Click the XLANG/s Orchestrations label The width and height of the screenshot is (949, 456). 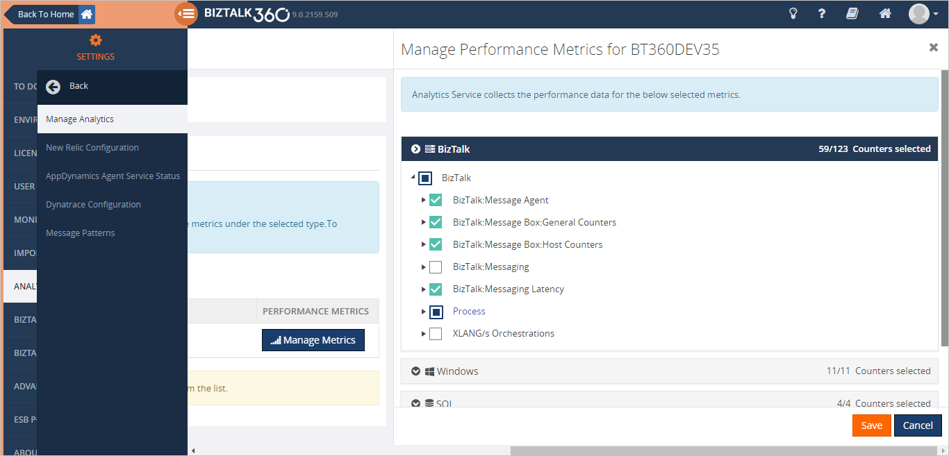pos(504,334)
